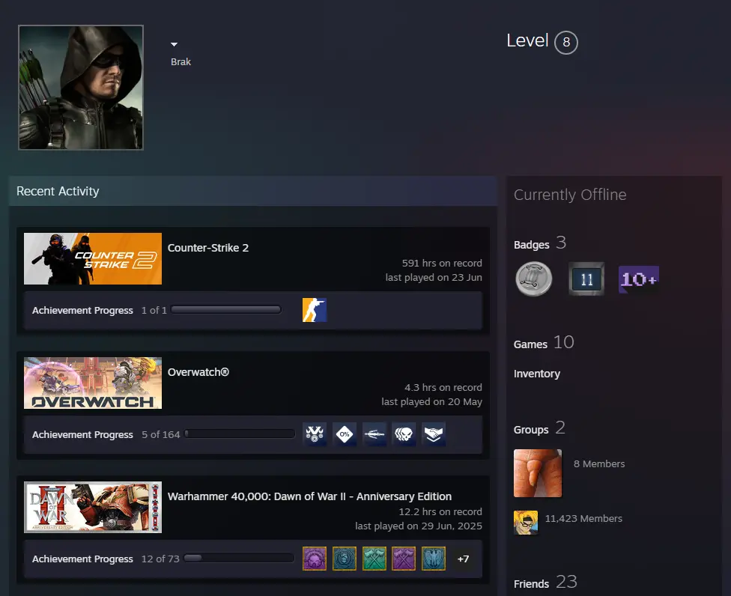Viewport: 731px width, 596px height.
Task: Click the Brak profile name text
Action: (x=181, y=62)
